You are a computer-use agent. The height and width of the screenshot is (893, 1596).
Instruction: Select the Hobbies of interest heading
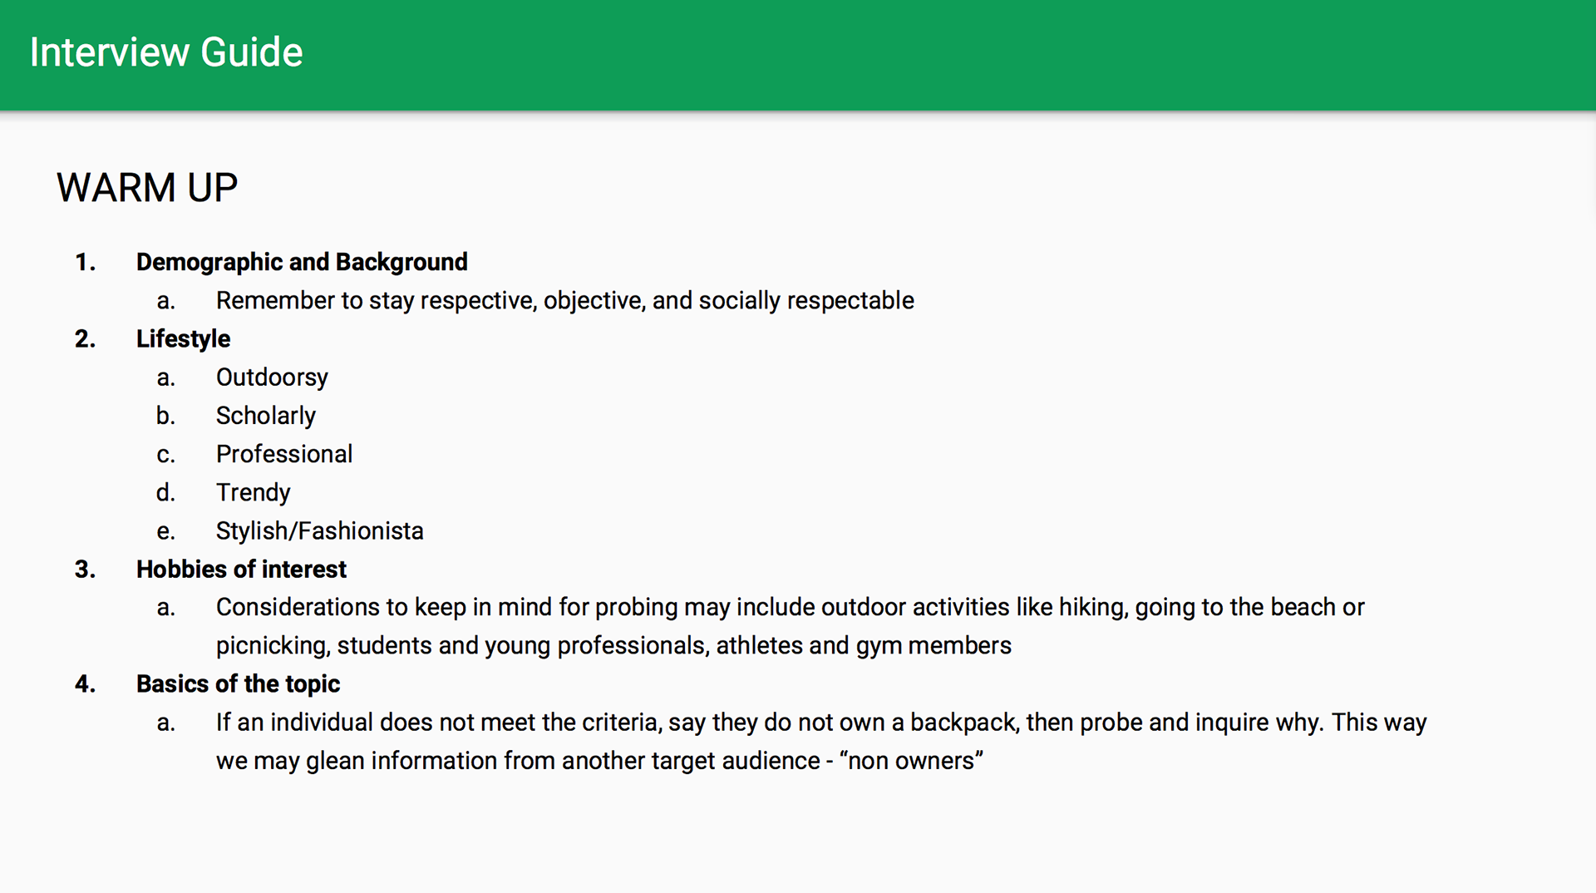[x=241, y=570]
